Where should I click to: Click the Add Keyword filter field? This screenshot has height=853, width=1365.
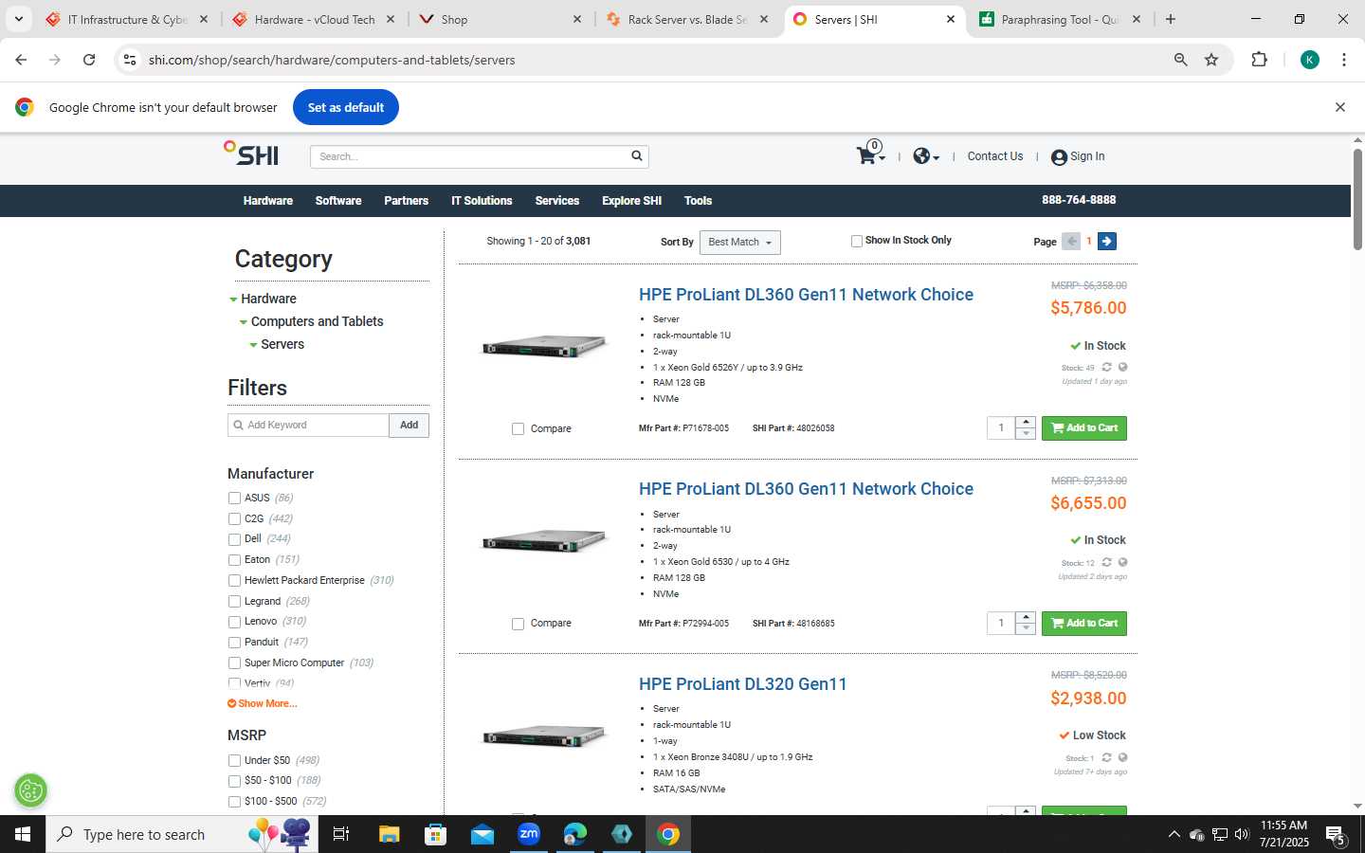coord(308,426)
